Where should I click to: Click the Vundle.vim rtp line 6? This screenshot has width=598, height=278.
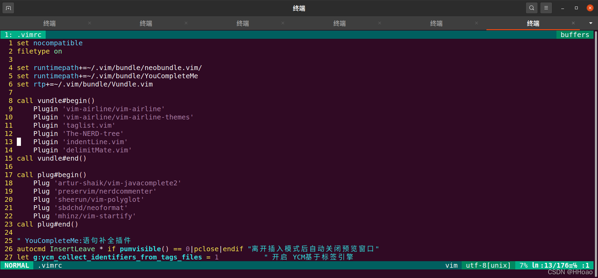tap(85, 84)
